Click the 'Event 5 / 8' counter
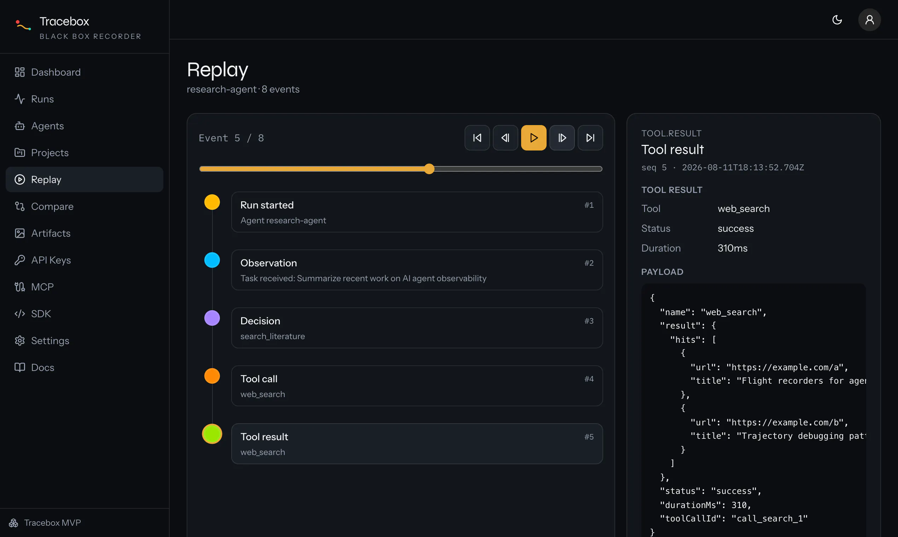898x537 pixels. (x=231, y=138)
